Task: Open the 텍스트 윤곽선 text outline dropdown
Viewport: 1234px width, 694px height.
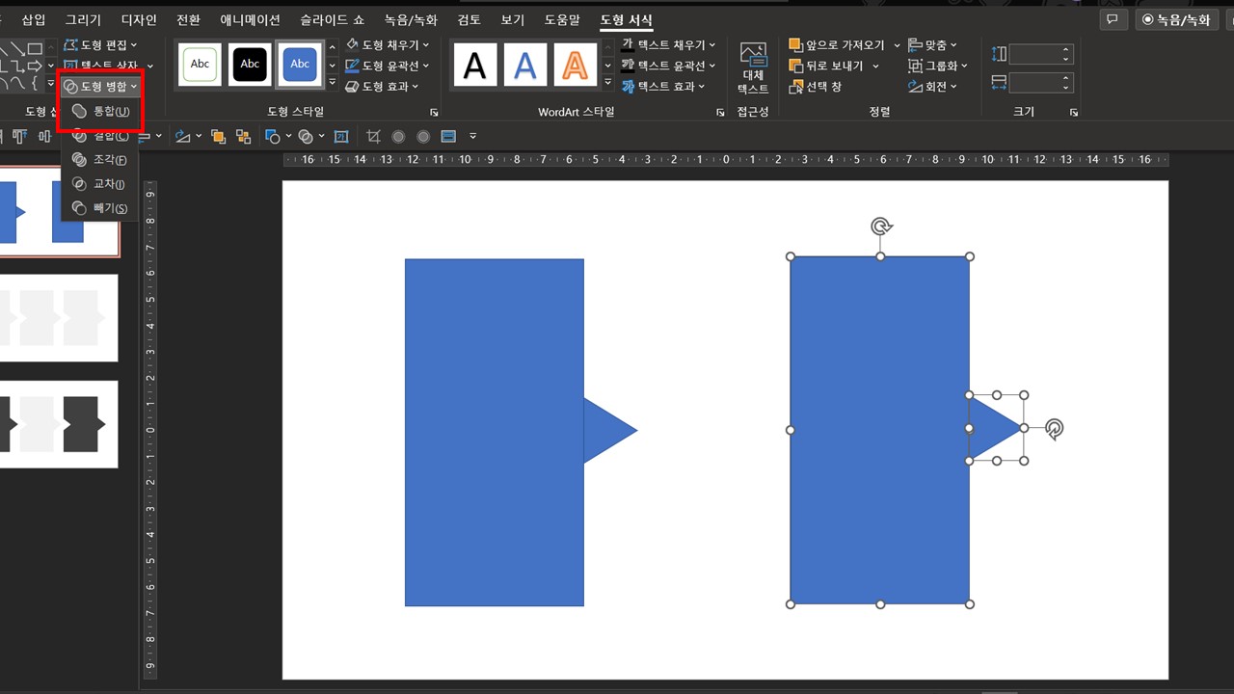Action: pos(669,66)
